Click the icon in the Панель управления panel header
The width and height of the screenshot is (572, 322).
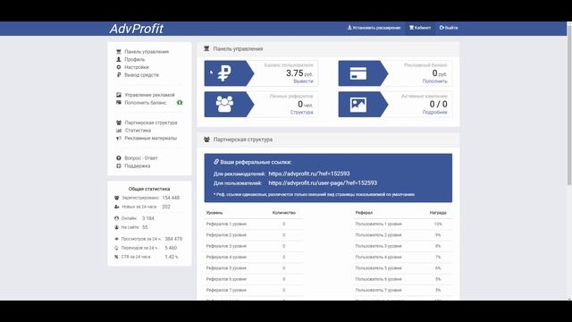[206, 48]
